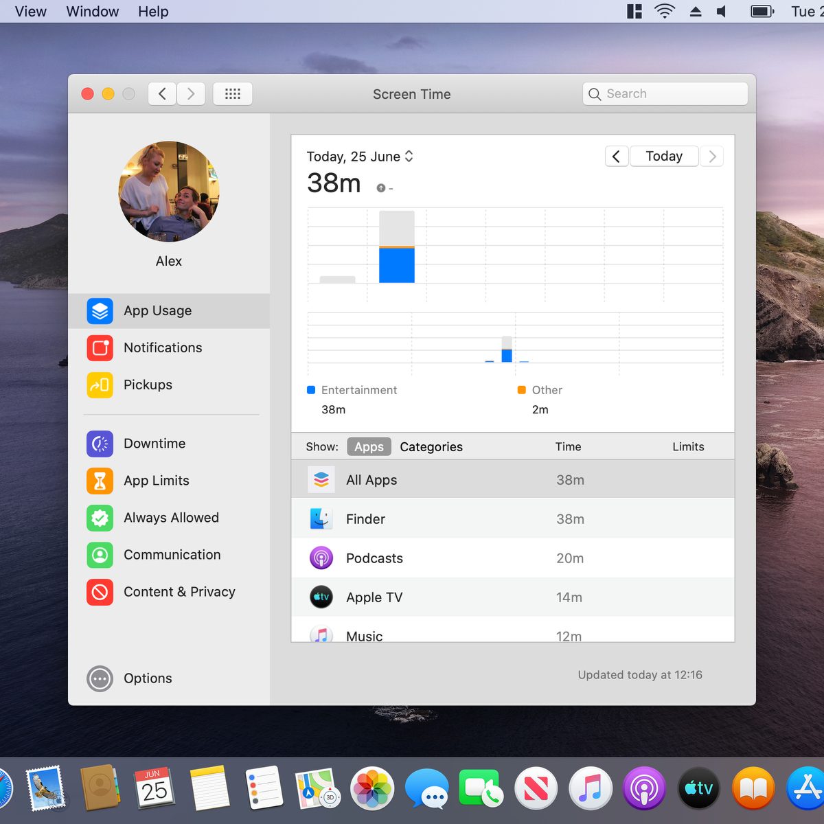Open News from the Dock

point(536,788)
